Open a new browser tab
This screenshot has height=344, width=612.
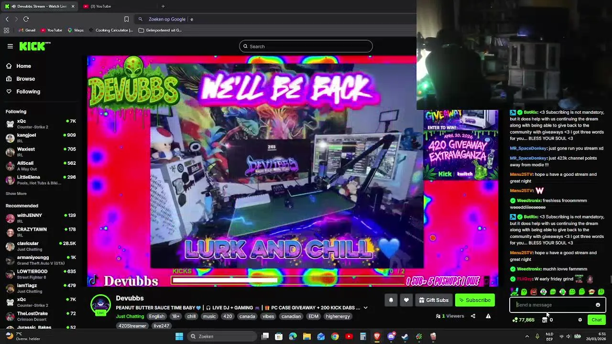pos(163,6)
